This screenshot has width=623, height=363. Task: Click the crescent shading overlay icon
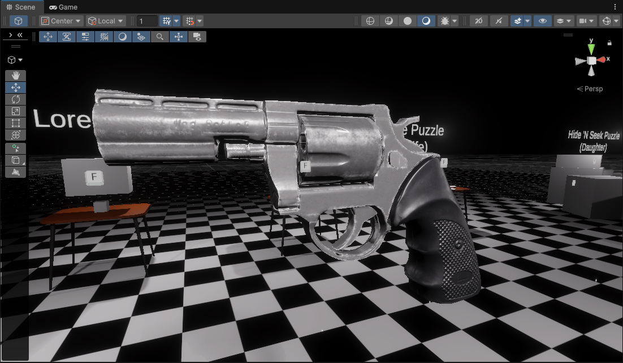123,37
